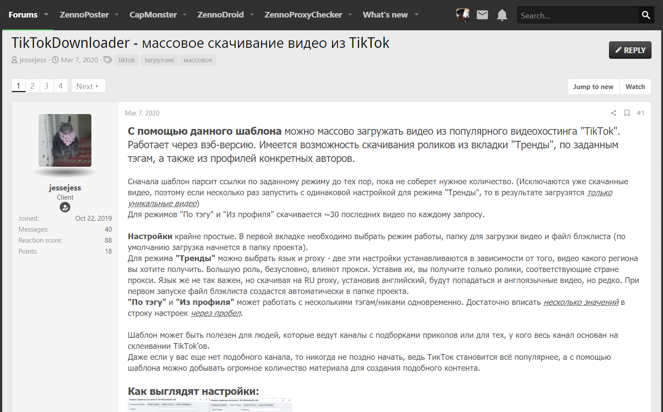Watch this thread
Image resolution: width=663 pixels, height=412 pixels.
635,87
